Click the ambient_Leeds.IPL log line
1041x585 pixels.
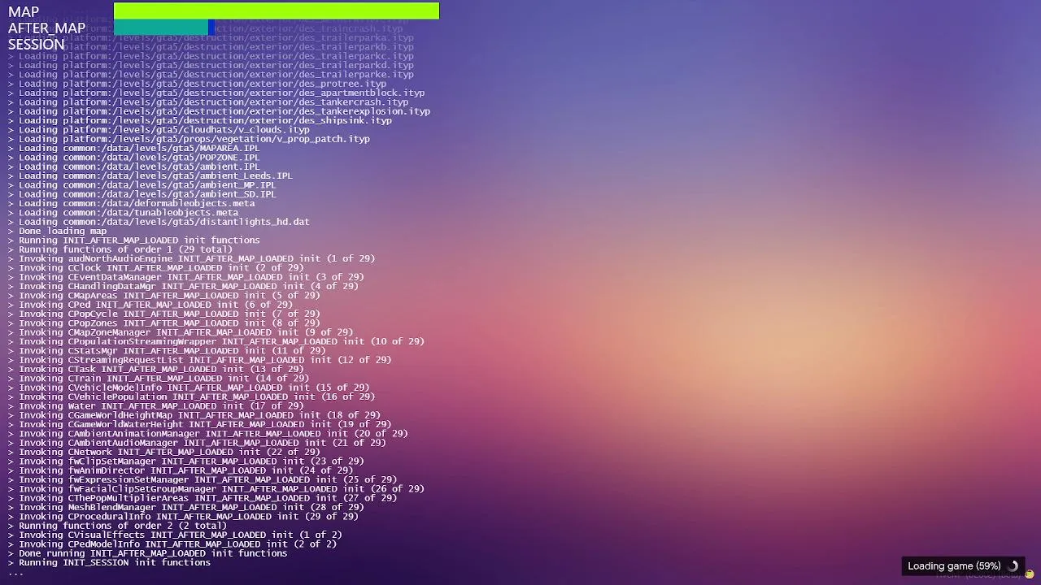150,175
